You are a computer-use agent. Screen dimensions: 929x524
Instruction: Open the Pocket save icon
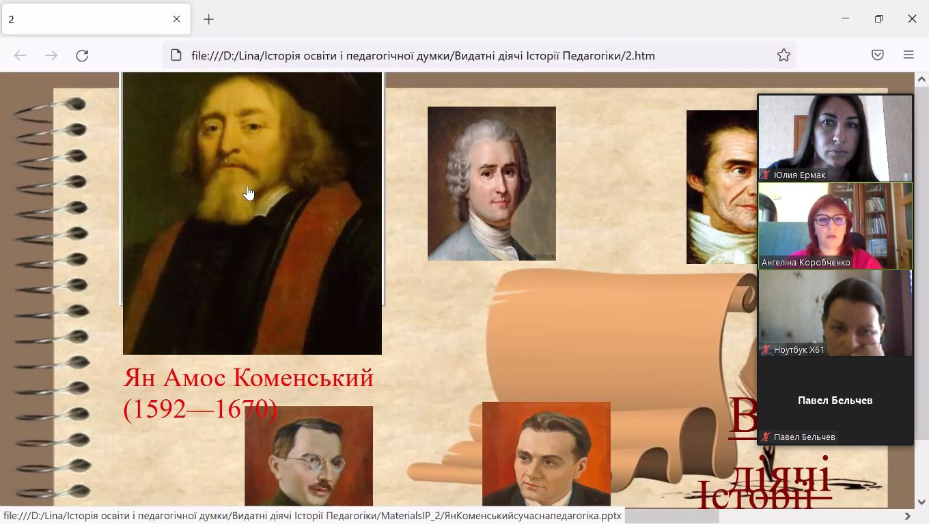point(878,56)
